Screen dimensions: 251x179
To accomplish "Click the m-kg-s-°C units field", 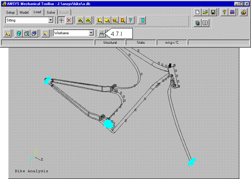I will [x=171, y=43].
